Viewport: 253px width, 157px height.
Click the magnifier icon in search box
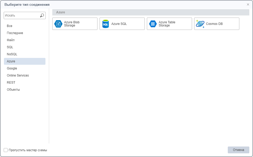[x=42, y=15]
